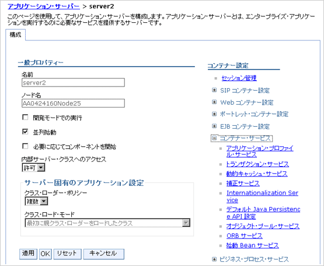Image resolution: width=324 pixels, height=266 pixels.
Task: Open the セッション管理 link
Action: coord(239,78)
